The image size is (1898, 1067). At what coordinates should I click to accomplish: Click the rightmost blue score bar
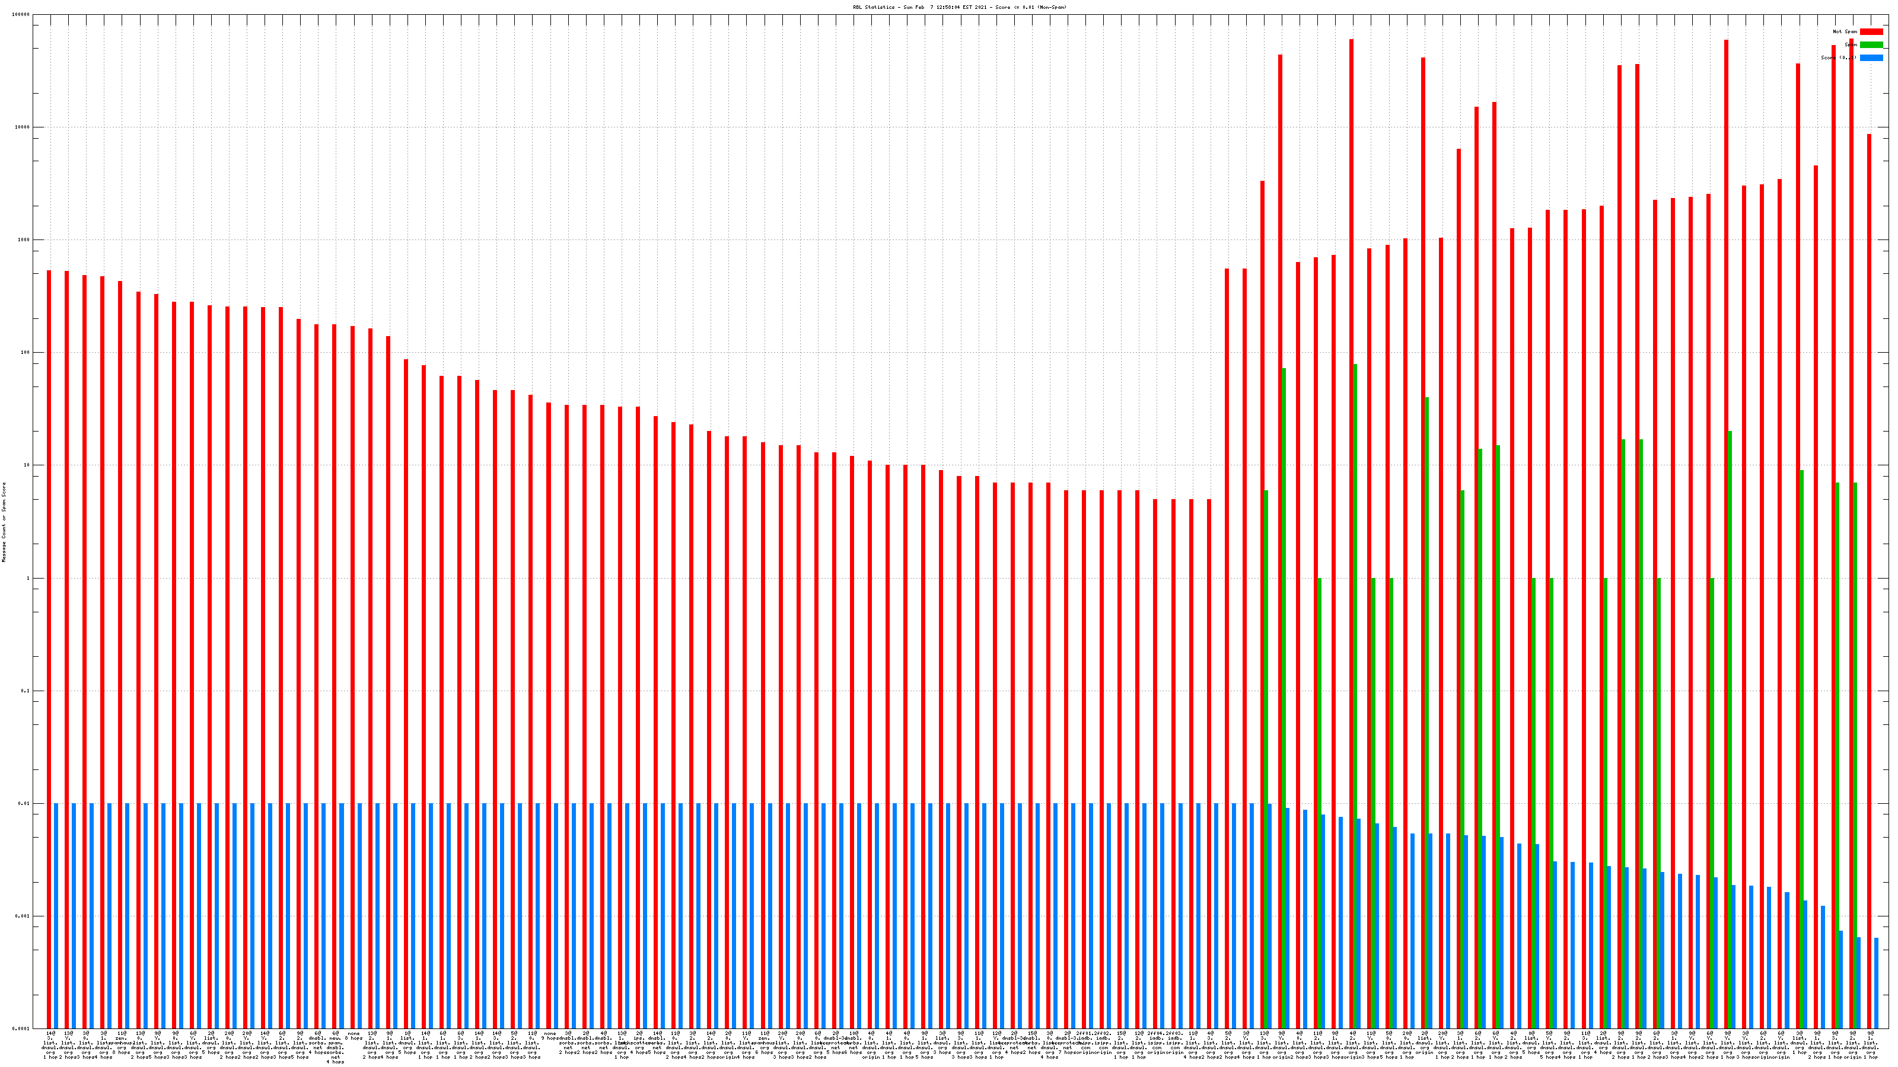[x=1876, y=982]
